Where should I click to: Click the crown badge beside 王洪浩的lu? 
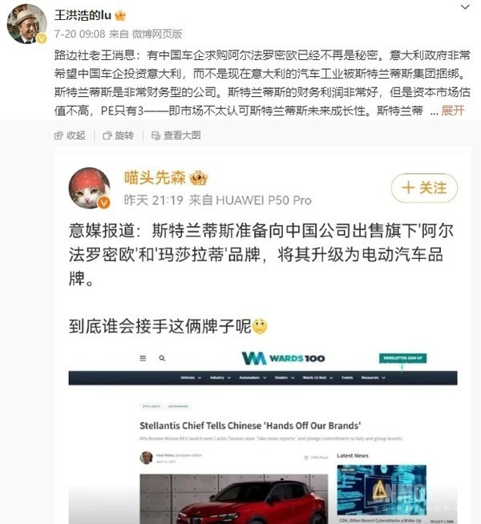(120, 15)
